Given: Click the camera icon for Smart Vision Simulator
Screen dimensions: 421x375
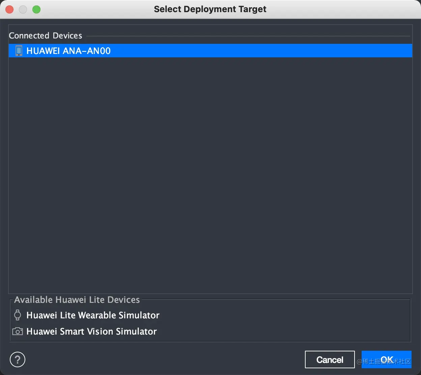Looking at the screenshot, I should [x=18, y=331].
